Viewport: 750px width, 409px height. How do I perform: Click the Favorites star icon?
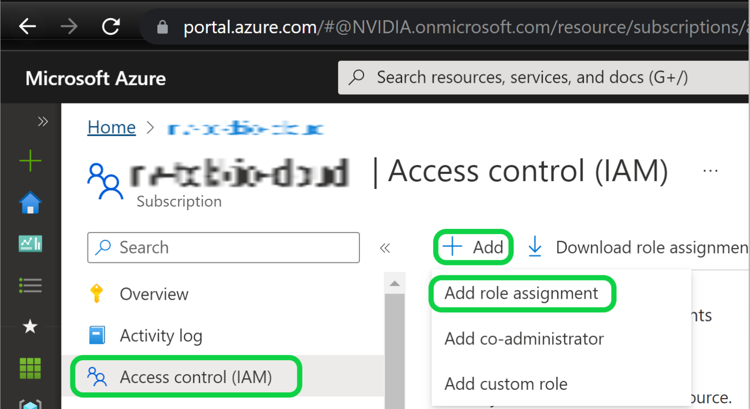(30, 327)
